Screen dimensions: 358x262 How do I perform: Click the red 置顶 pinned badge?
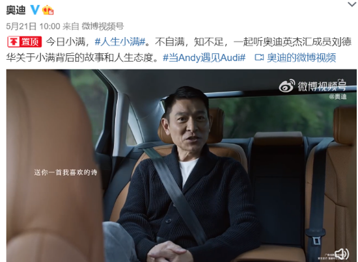pyautogui.click(x=25, y=42)
